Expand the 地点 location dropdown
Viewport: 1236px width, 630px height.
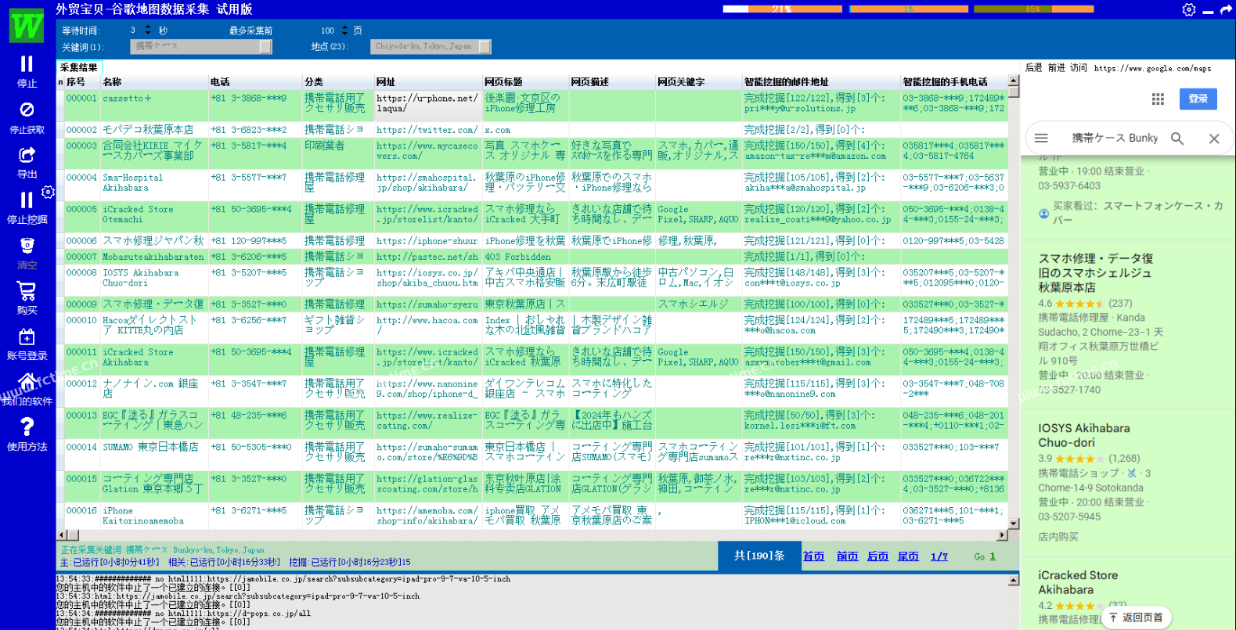485,47
